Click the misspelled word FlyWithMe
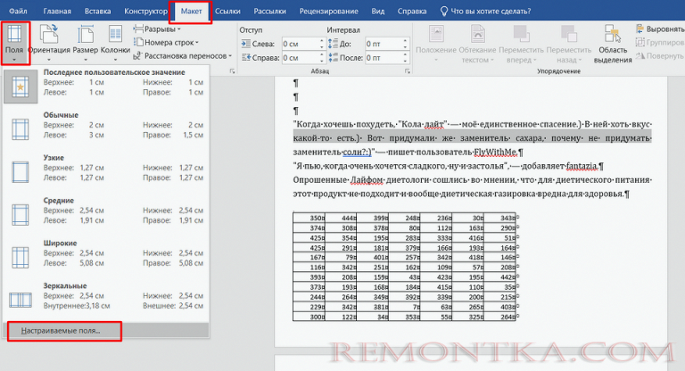Screen dimensions: 685x371 495,153
